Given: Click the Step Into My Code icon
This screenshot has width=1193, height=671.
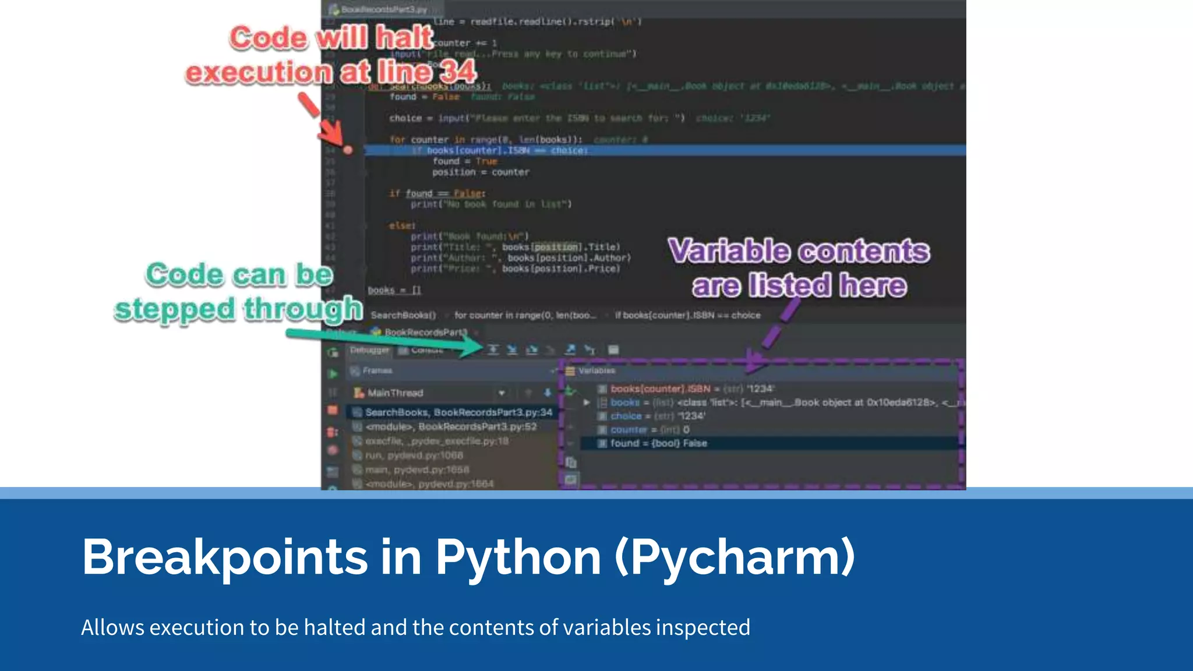Looking at the screenshot, I should click(x=531, y=349).
